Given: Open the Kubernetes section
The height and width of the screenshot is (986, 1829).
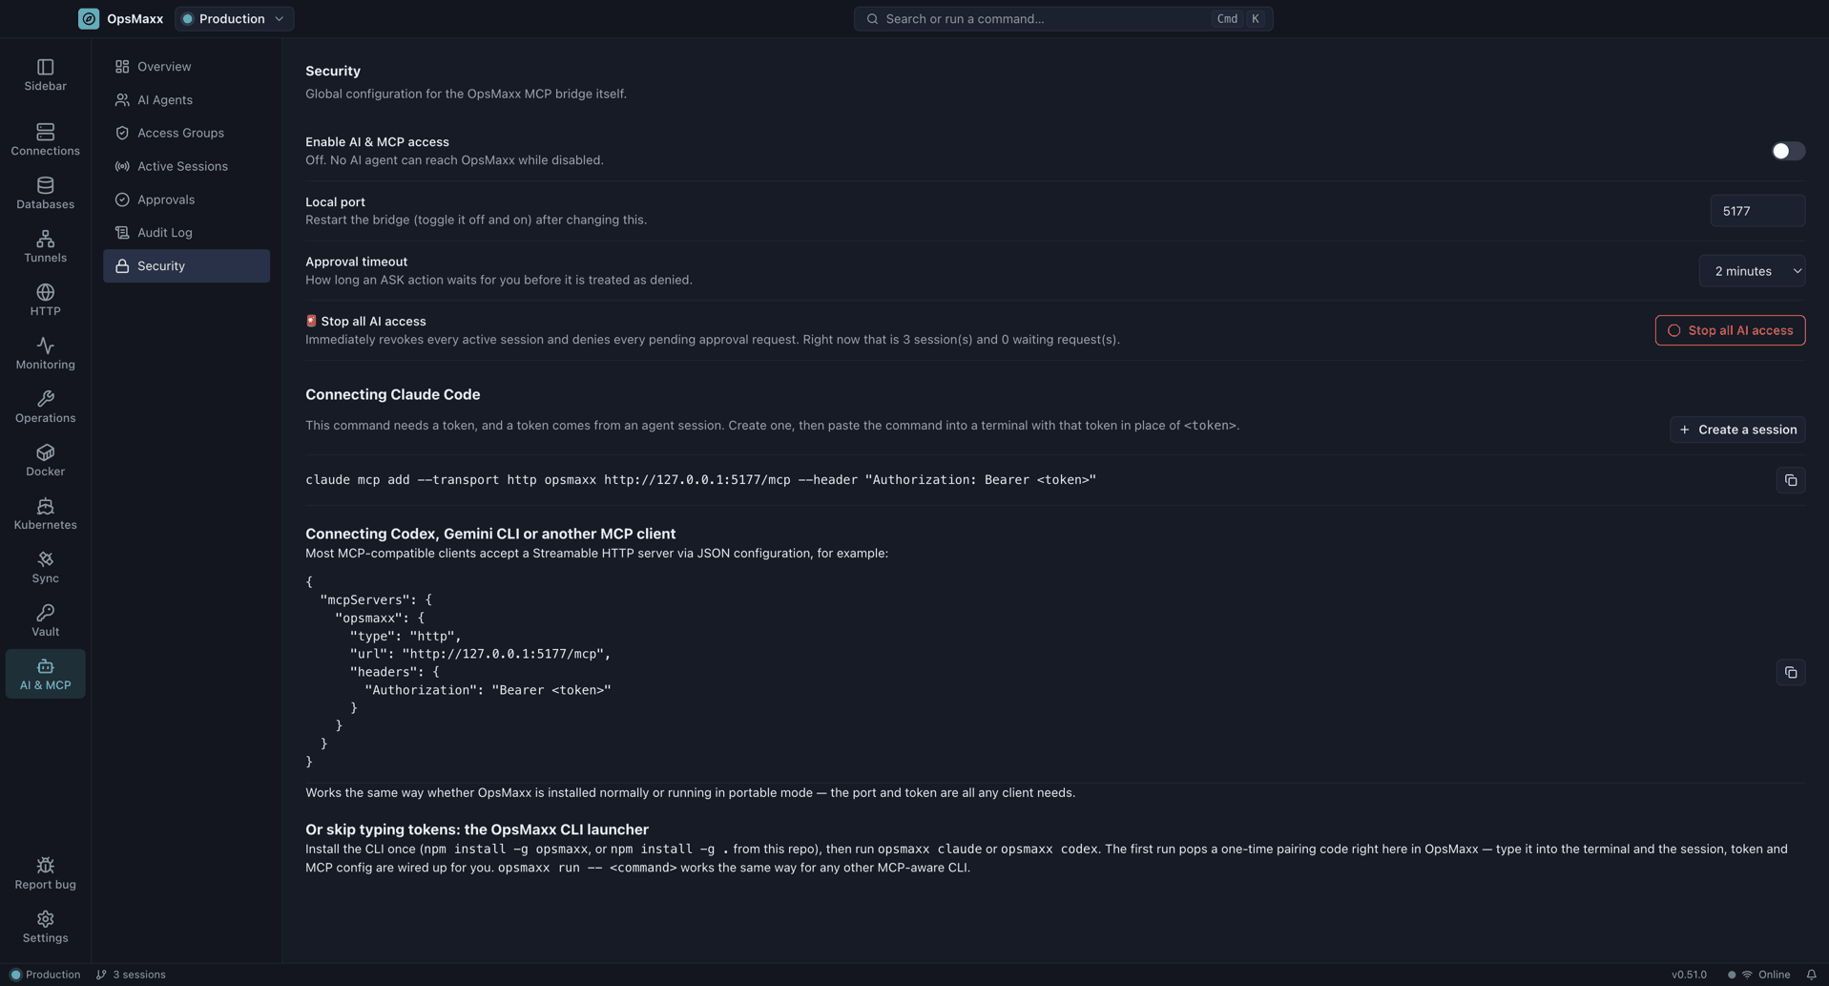Looking at the screenshot, I should [x=45, y=514].
